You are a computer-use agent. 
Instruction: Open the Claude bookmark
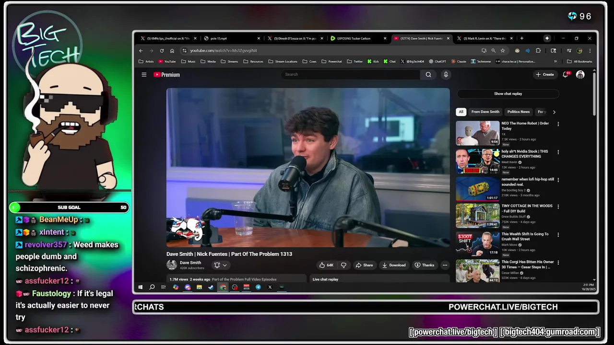click(458, 61)
